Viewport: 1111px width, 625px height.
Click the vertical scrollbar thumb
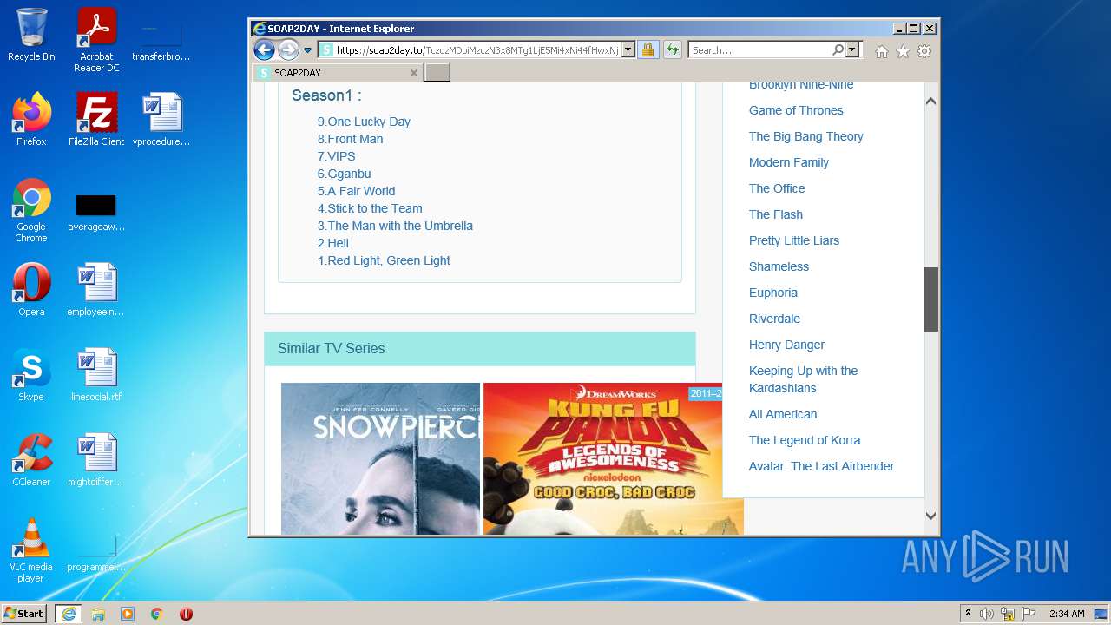[x=930, y=299]
